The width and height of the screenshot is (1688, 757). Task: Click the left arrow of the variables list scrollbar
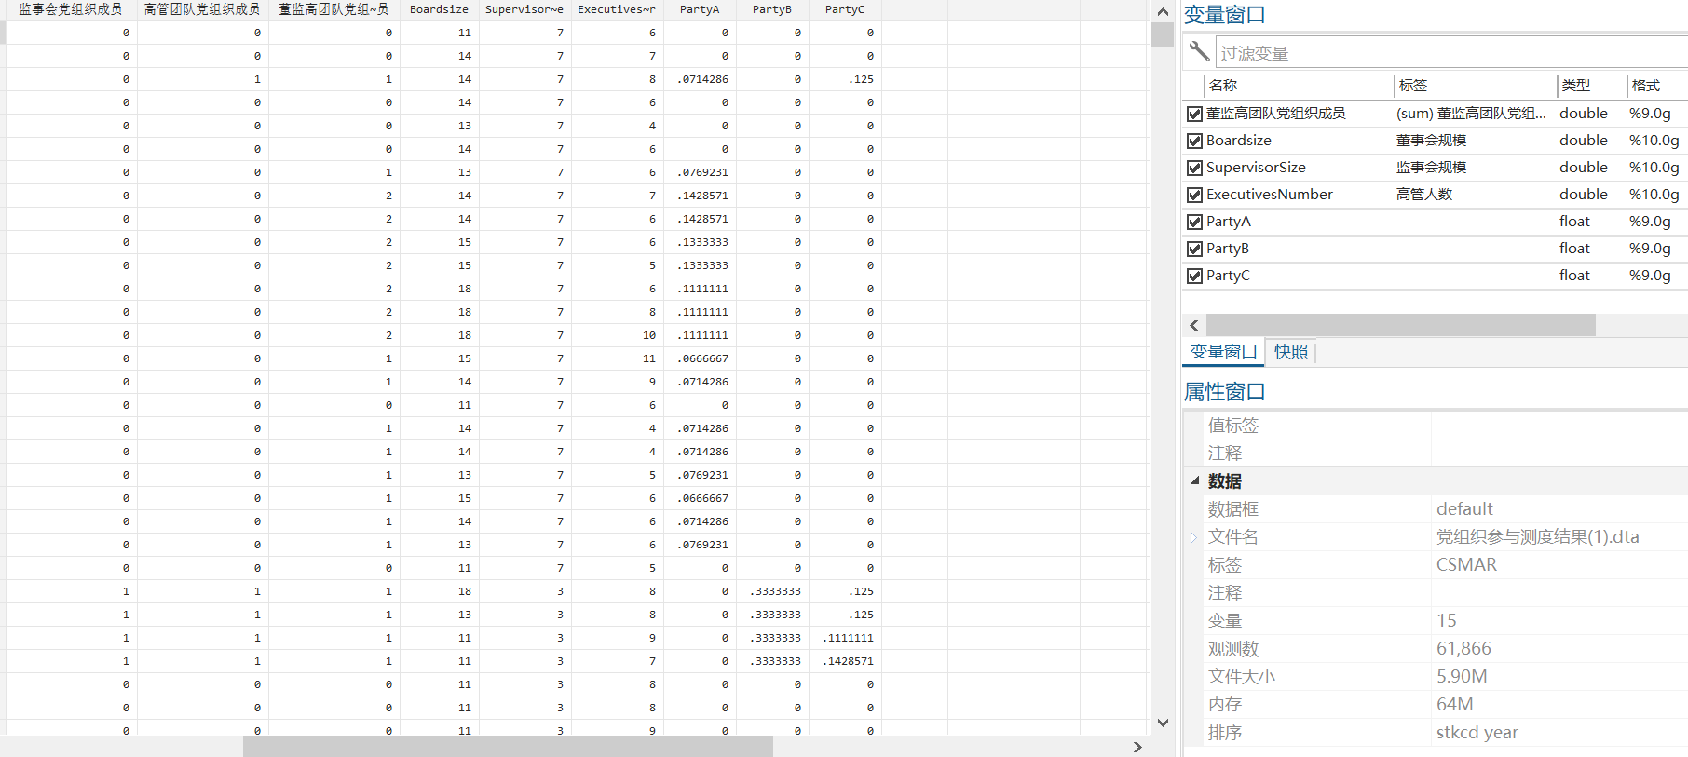click(x=1194, y=325)
